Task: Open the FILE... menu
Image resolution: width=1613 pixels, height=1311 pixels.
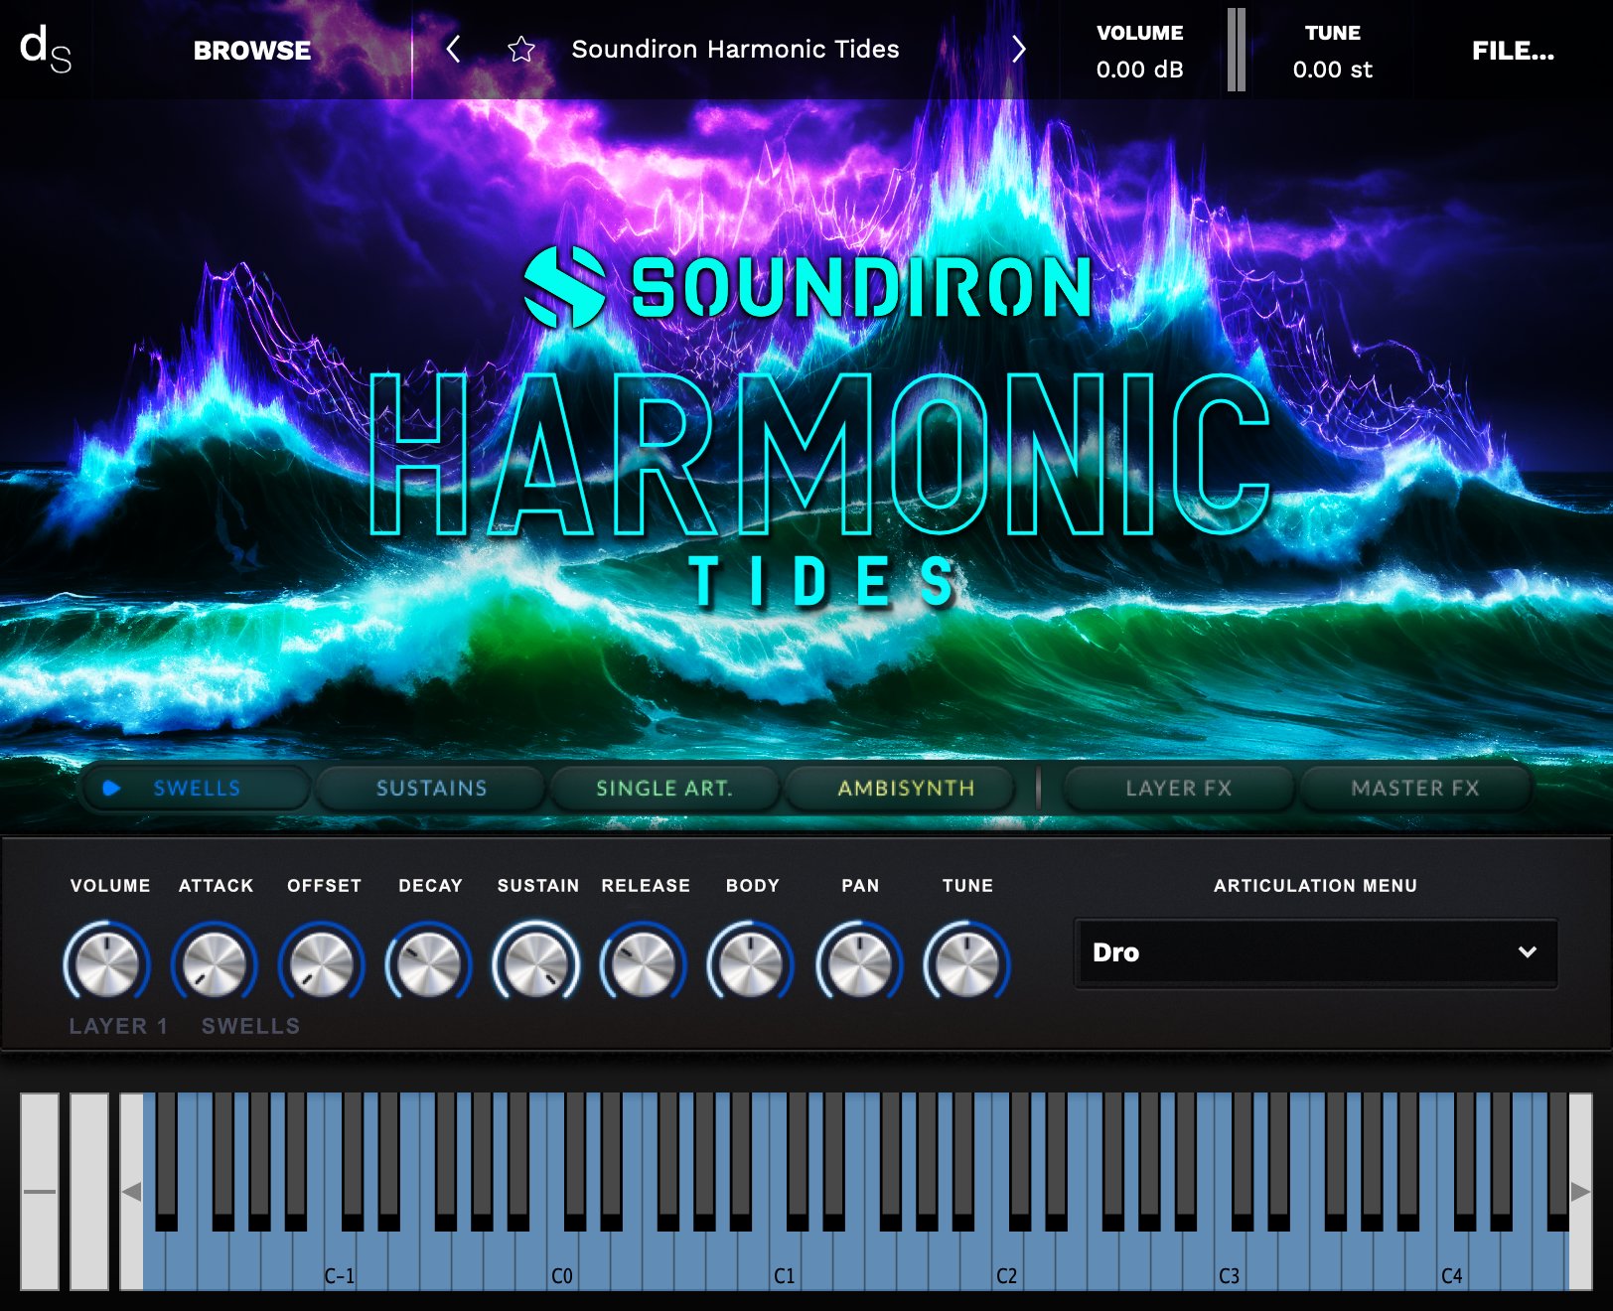Action: [1513, 51]
